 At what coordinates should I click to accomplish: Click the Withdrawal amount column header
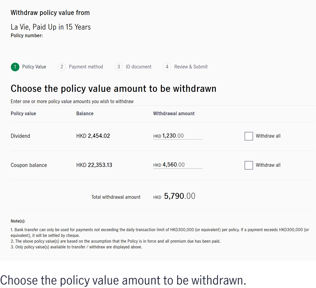[x=174, y=114]
